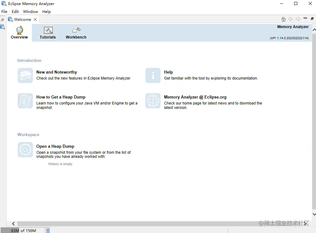This screenshot has height=233, width=316.
Task: Click the History is empty text
Action: (60, 164)
